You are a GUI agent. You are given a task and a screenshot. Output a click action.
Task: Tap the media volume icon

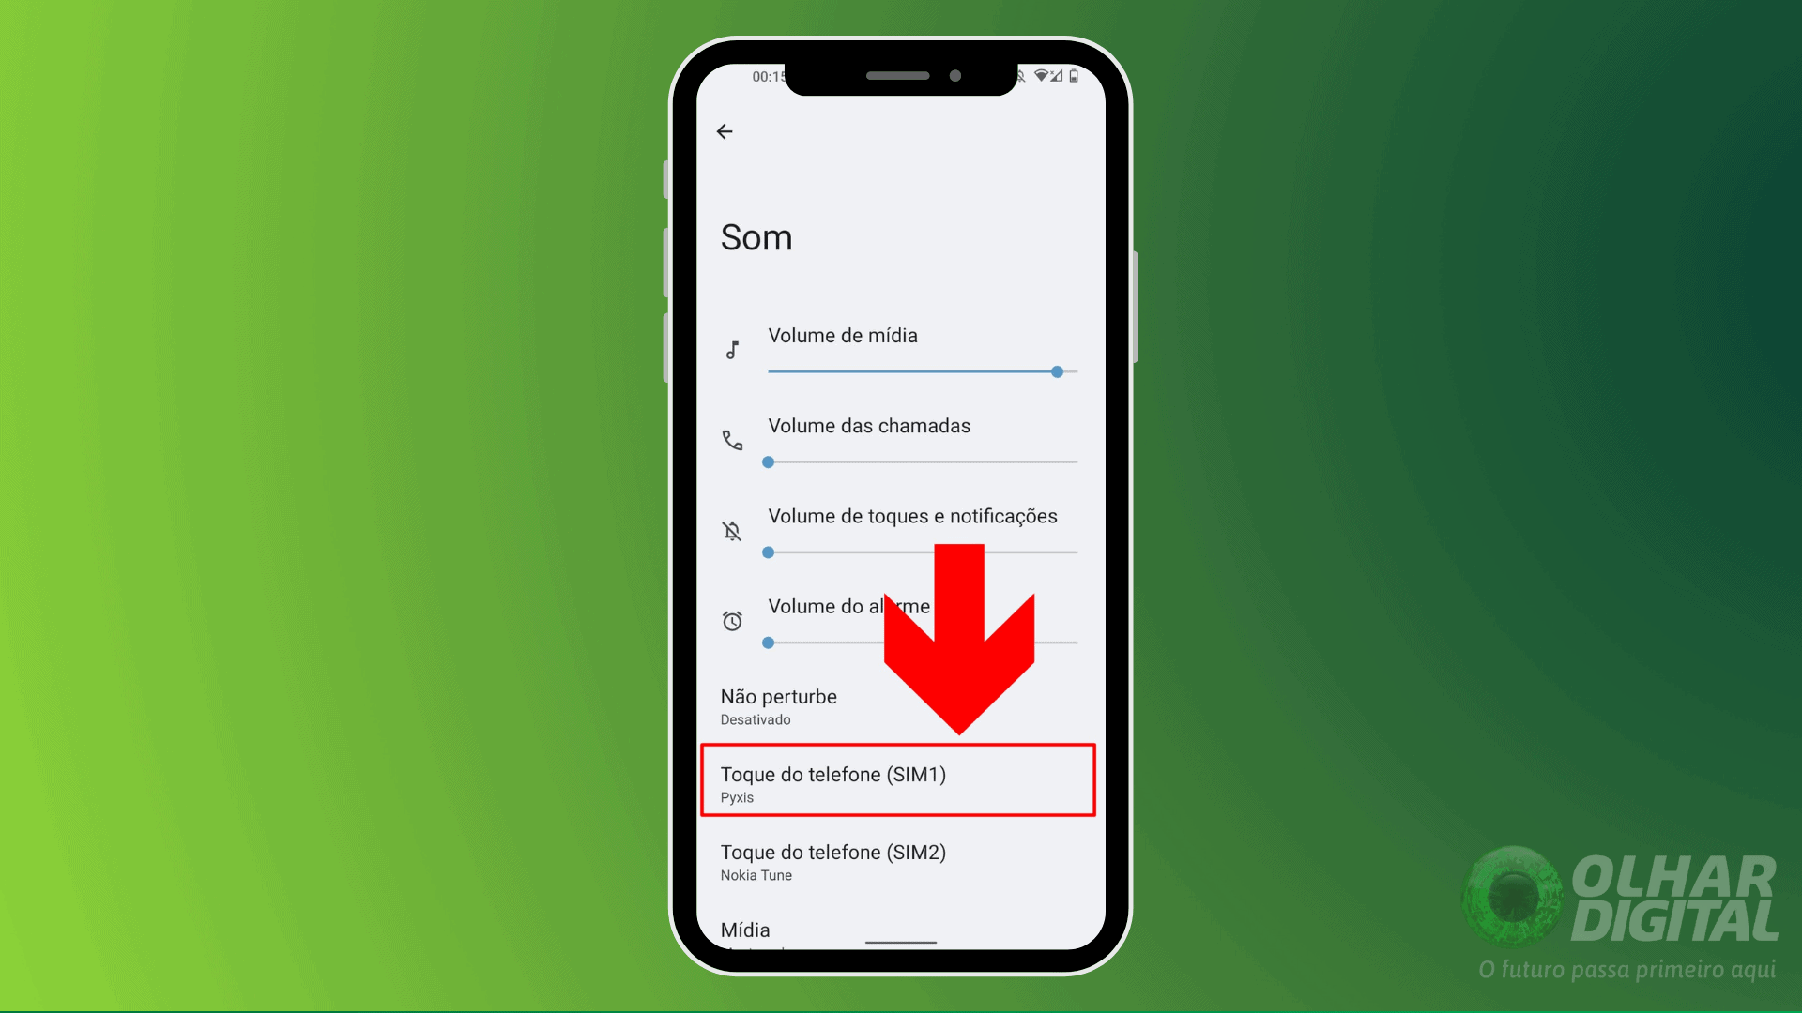(731, 350)
